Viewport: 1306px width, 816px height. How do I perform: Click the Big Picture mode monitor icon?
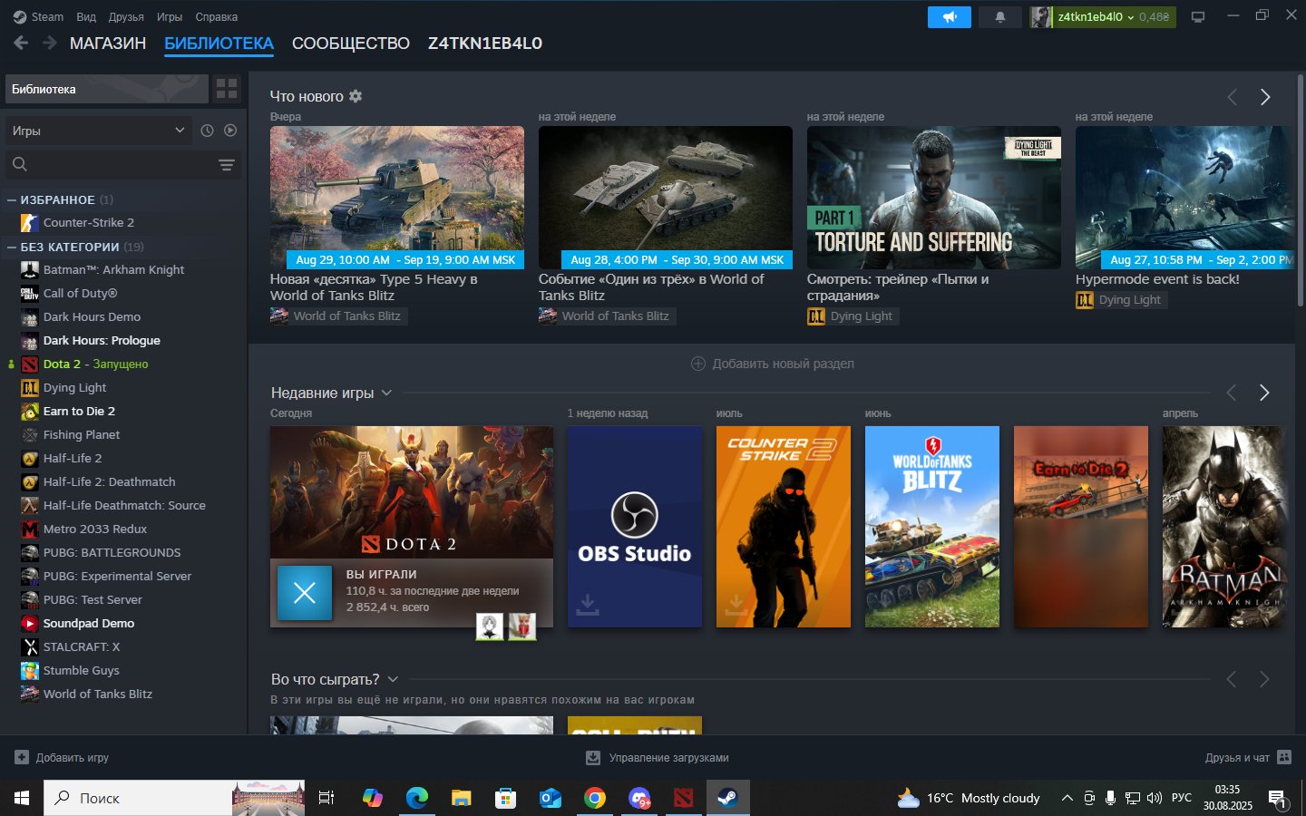[1198, 17]
